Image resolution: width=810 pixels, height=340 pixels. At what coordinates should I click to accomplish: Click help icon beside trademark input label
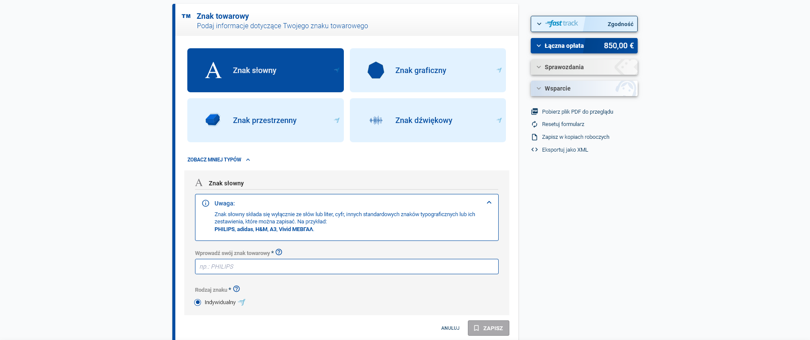(x=279, y=252)
